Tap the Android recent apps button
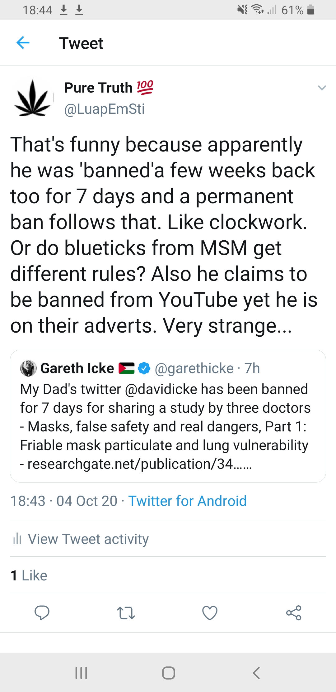 click(x=81, y=673)
